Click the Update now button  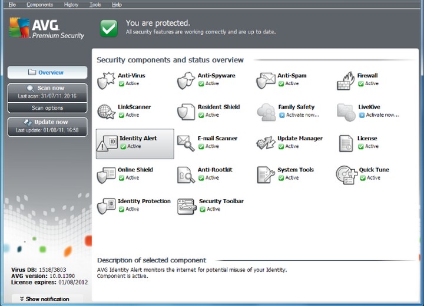tap(47, 126)
